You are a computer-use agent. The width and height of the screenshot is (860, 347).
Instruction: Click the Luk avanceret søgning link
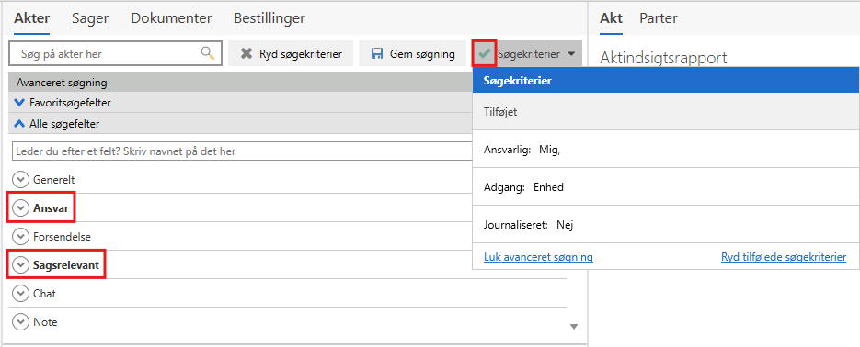click(x=538, y=257)
